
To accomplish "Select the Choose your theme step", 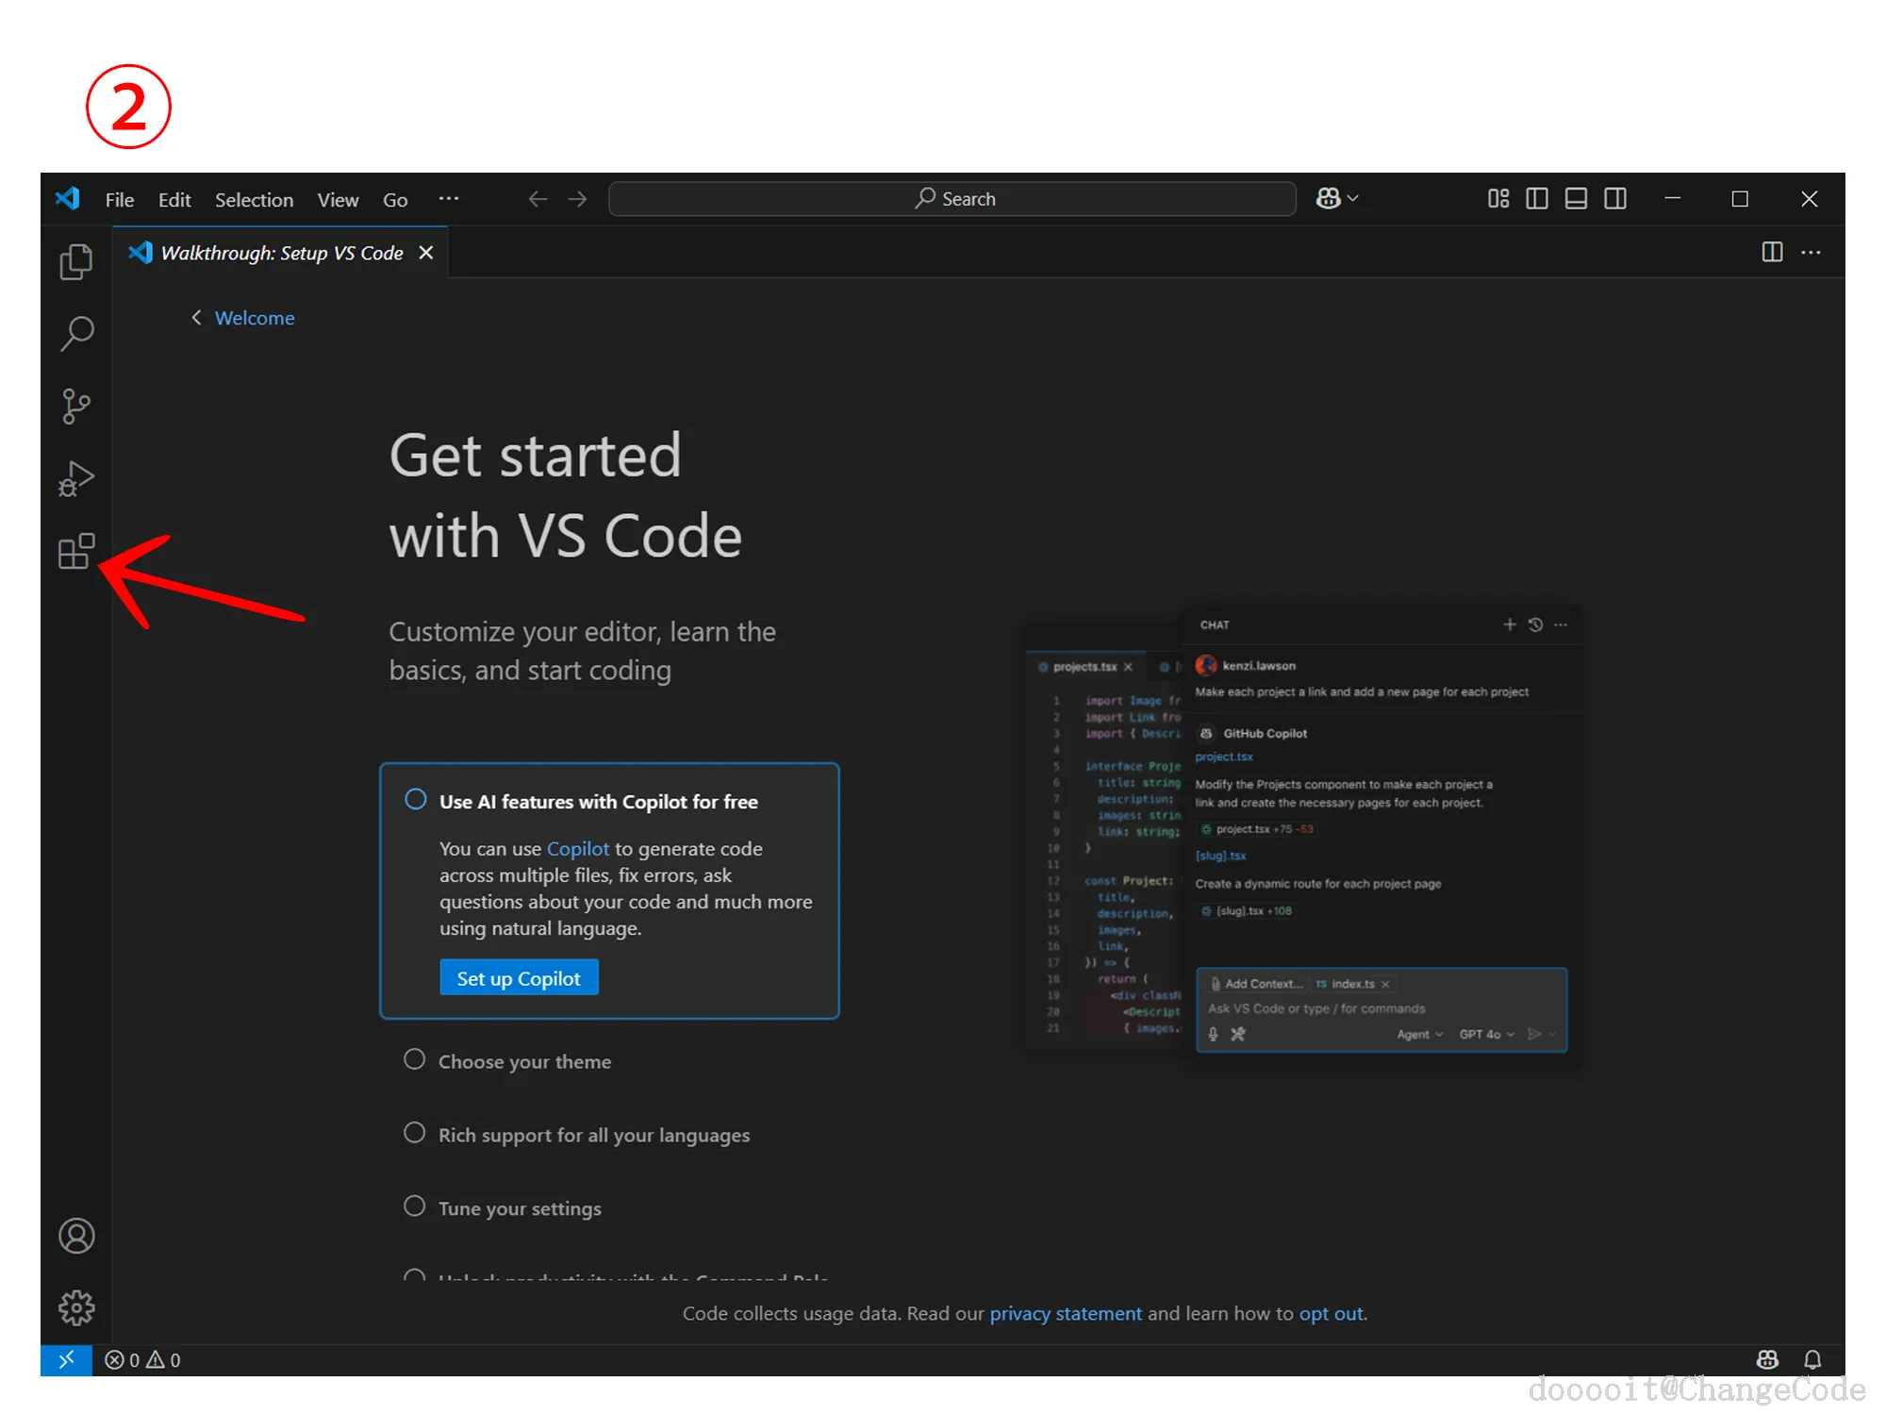I will (x=524, y=1061).
